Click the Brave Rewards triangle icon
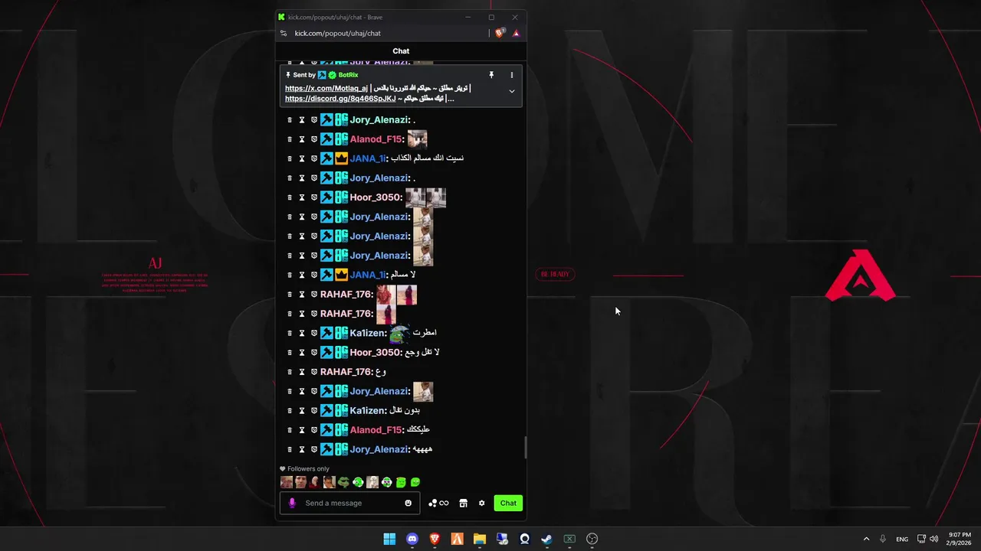Screen dimensions: 981x551 (x=516, y=33)
